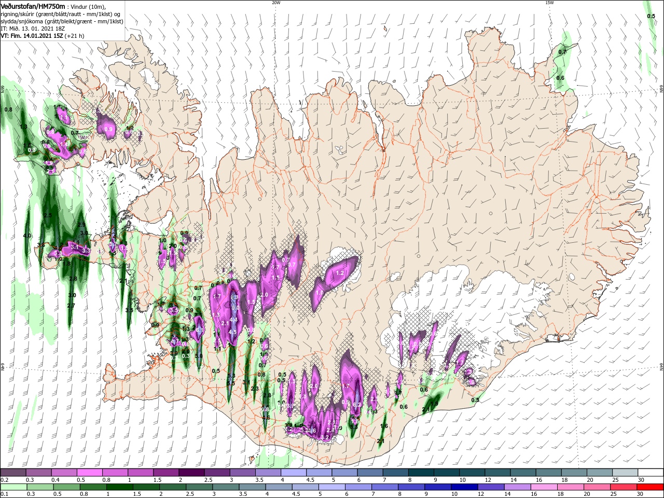Screen dimensions: 664x498
Task: Click the Veðurstofan/HM750m title text
Action: (x=33, y=6)
